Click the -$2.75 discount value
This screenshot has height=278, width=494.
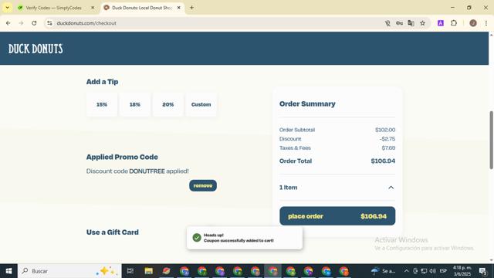click(x=387, y=139)
